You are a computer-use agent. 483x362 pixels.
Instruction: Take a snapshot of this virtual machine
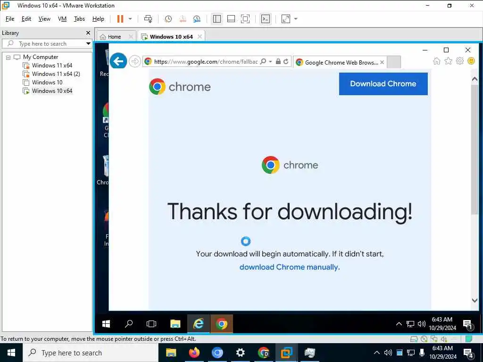coord(168,19)
